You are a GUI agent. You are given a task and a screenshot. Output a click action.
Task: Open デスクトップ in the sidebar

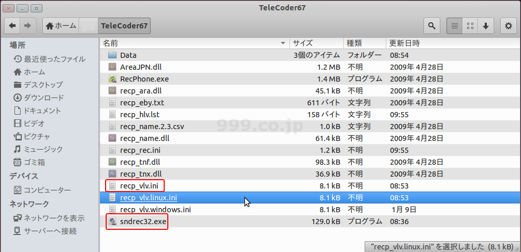pyautogui.click(x=38, y=85)
